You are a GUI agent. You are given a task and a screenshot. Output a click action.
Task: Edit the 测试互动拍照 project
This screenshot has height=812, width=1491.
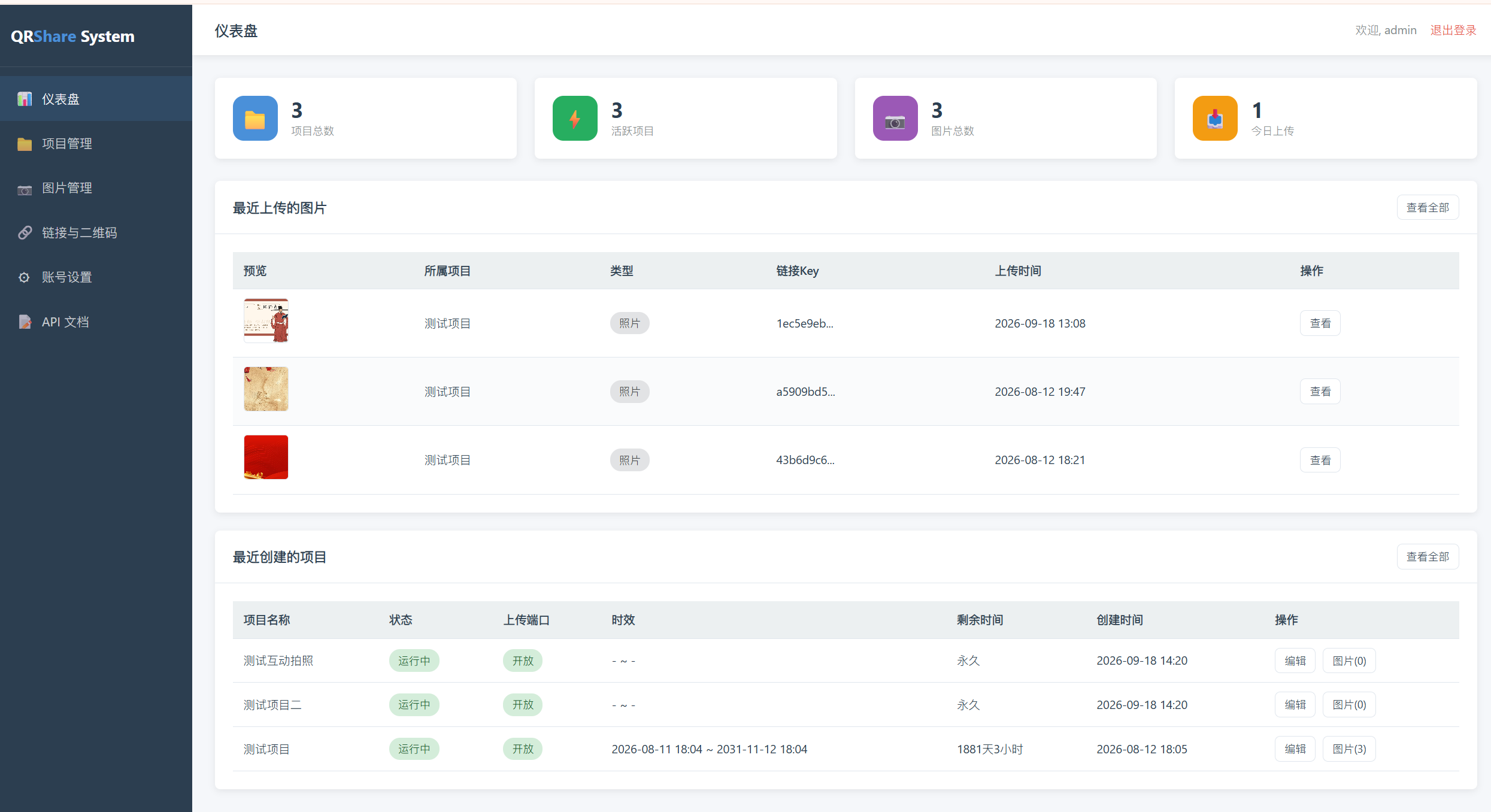tap(1295, 660)
